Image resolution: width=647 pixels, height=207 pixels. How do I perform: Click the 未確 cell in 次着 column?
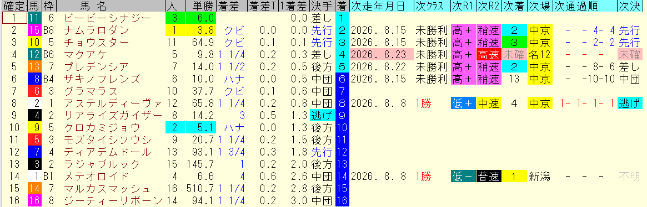point(514,54)
